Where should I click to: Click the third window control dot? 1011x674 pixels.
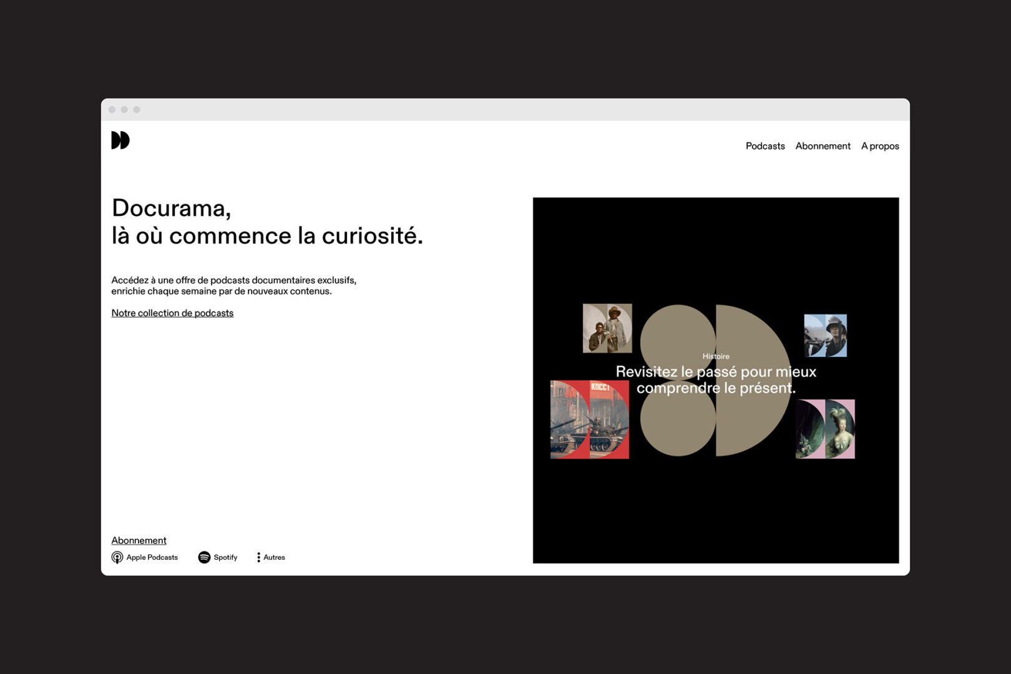pyautogui.click(x=137, y=110)
